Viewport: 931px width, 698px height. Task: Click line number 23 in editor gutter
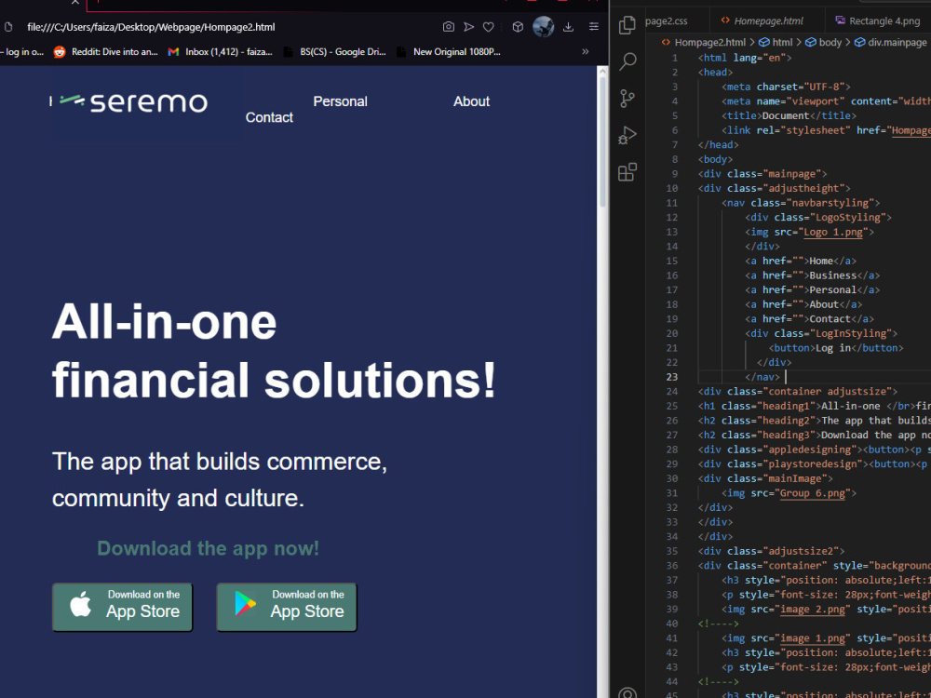(671, 377)
